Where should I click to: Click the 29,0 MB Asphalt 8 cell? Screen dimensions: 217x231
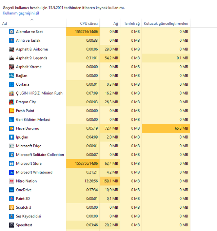click(x=110, y=49)
